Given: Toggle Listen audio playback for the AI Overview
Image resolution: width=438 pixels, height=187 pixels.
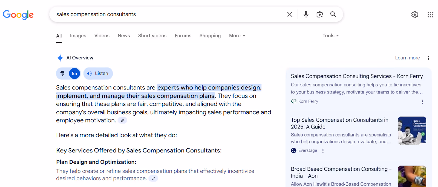Looking at the screenshot, I should point(98,74).
